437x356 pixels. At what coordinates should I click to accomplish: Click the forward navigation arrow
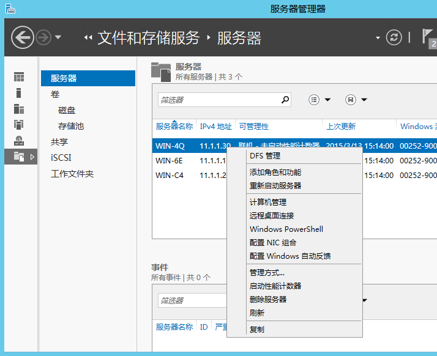click(43, 37)
